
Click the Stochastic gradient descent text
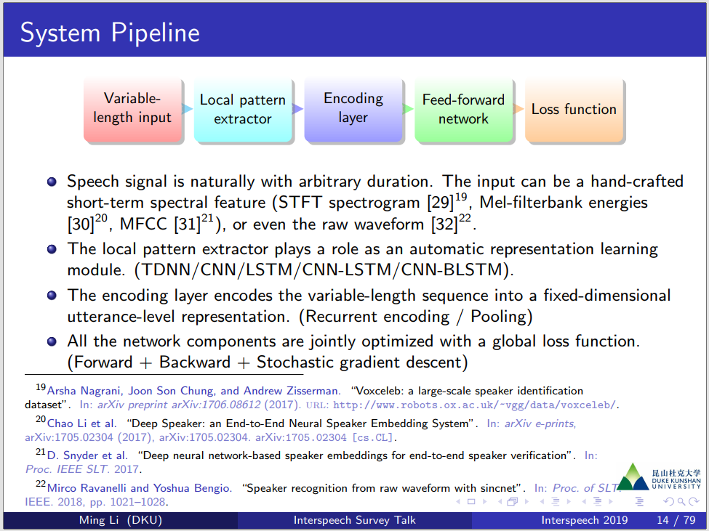[x=359, y=362]
